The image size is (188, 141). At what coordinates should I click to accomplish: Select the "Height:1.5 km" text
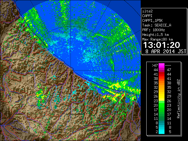tap(155, 35)
